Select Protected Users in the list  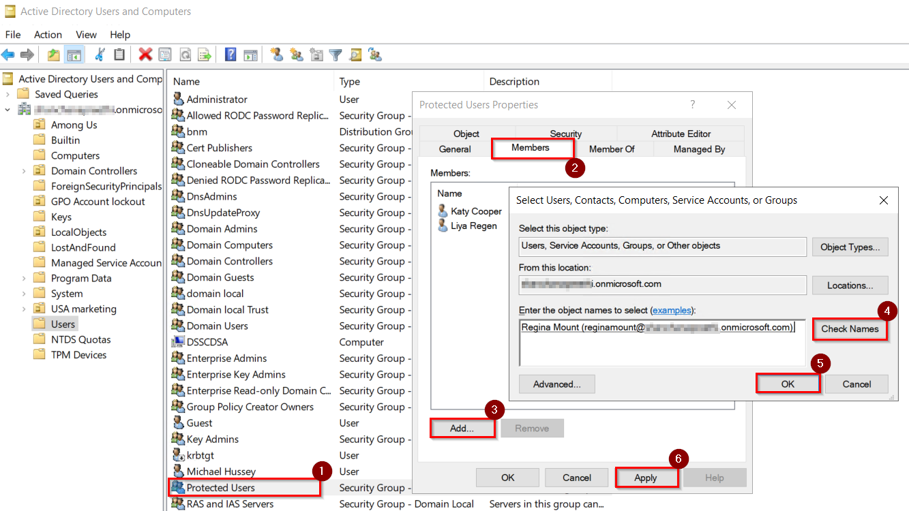tap(220, 488)
